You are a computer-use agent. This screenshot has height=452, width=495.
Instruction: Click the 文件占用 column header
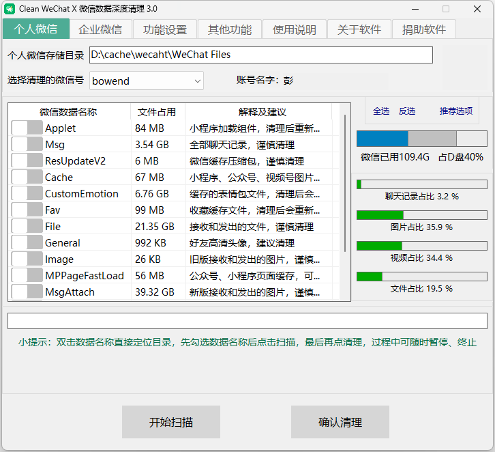point(157,111)
